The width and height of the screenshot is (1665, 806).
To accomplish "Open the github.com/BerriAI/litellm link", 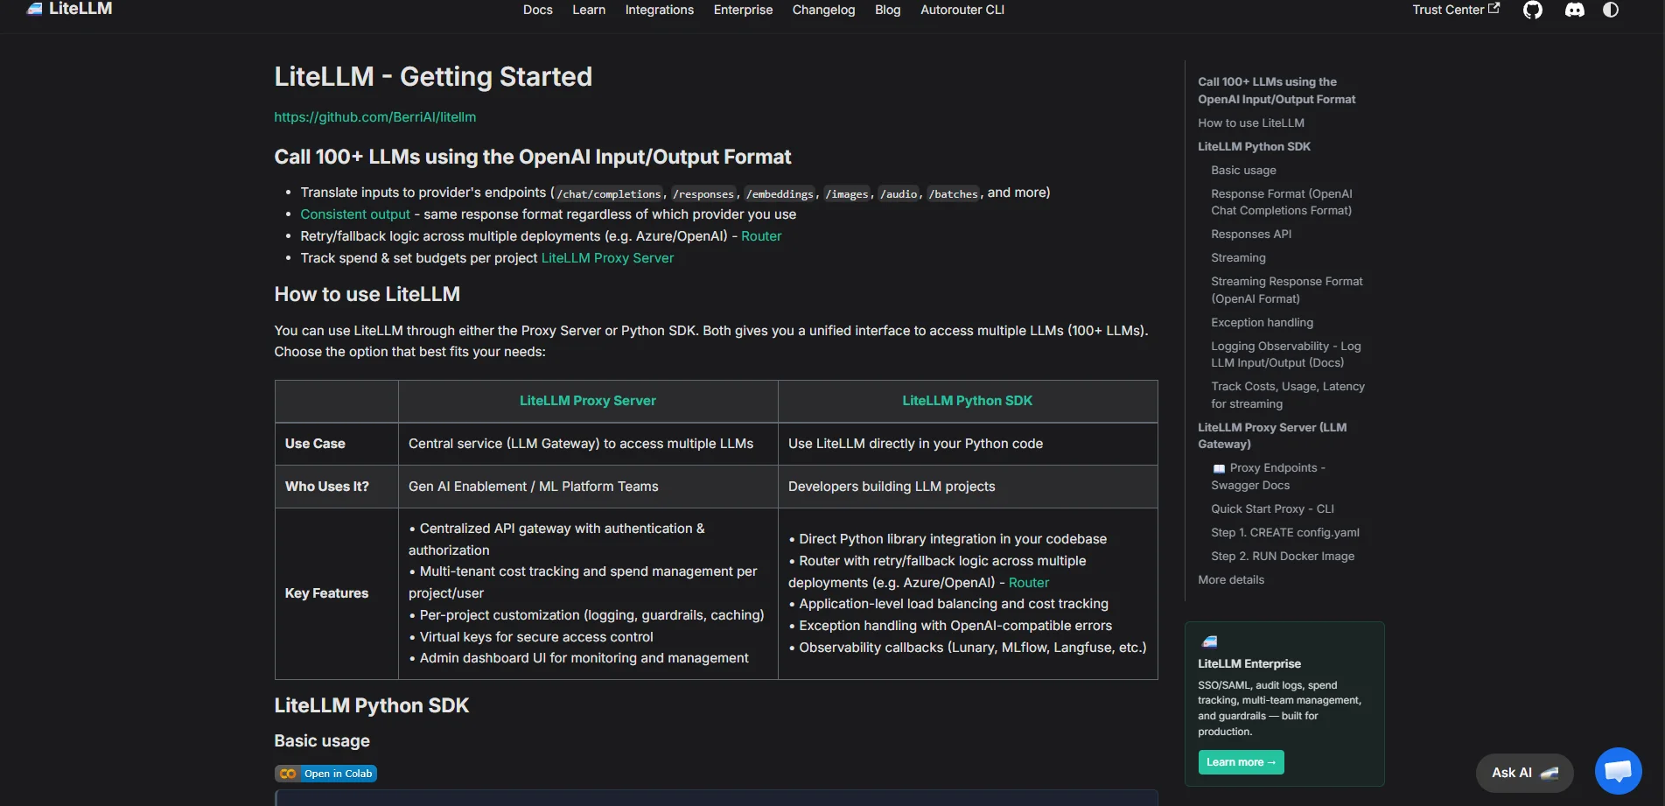I will pyautogui.click(x=375, y=117).
